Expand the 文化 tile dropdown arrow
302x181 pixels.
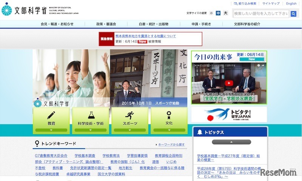pos(169,130)
